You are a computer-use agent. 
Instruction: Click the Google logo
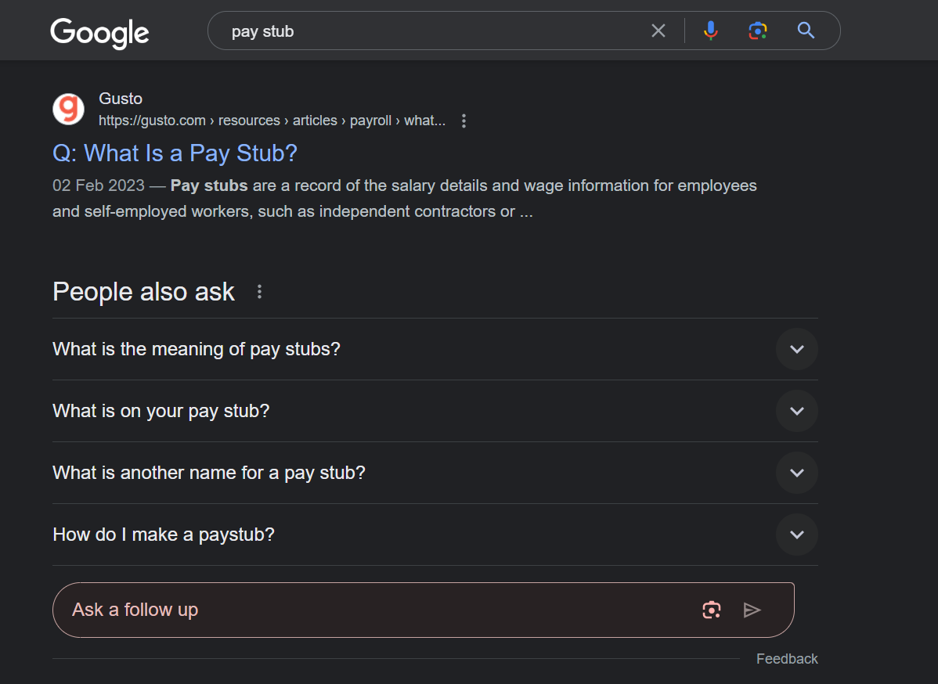click(x=99, y=32)
